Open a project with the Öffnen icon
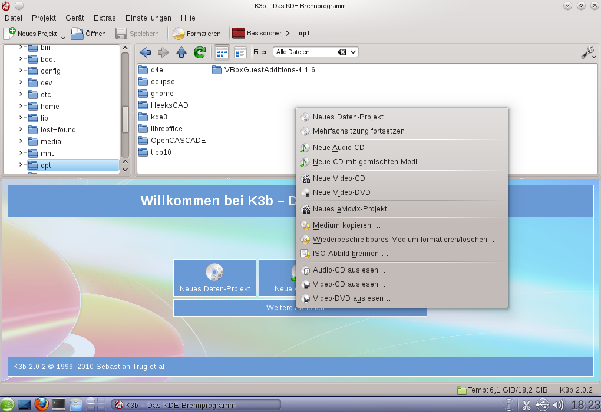 (x=77, y=34)
